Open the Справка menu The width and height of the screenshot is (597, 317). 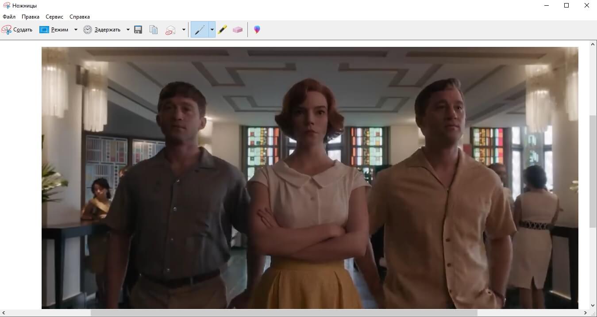[x=80, y=17]
